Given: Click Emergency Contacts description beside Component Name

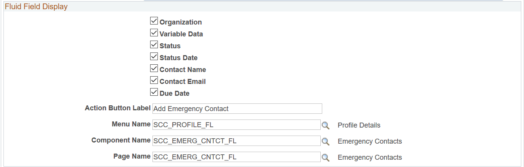Looking at the screenshot, I should point(370,141).
